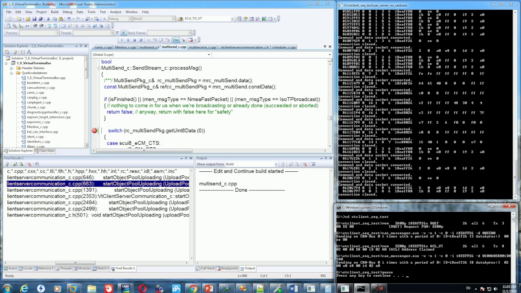This screenshot has width=521, height=293.
Task: Toggle auto hide pin on Find Results panel
Action: 186,158
